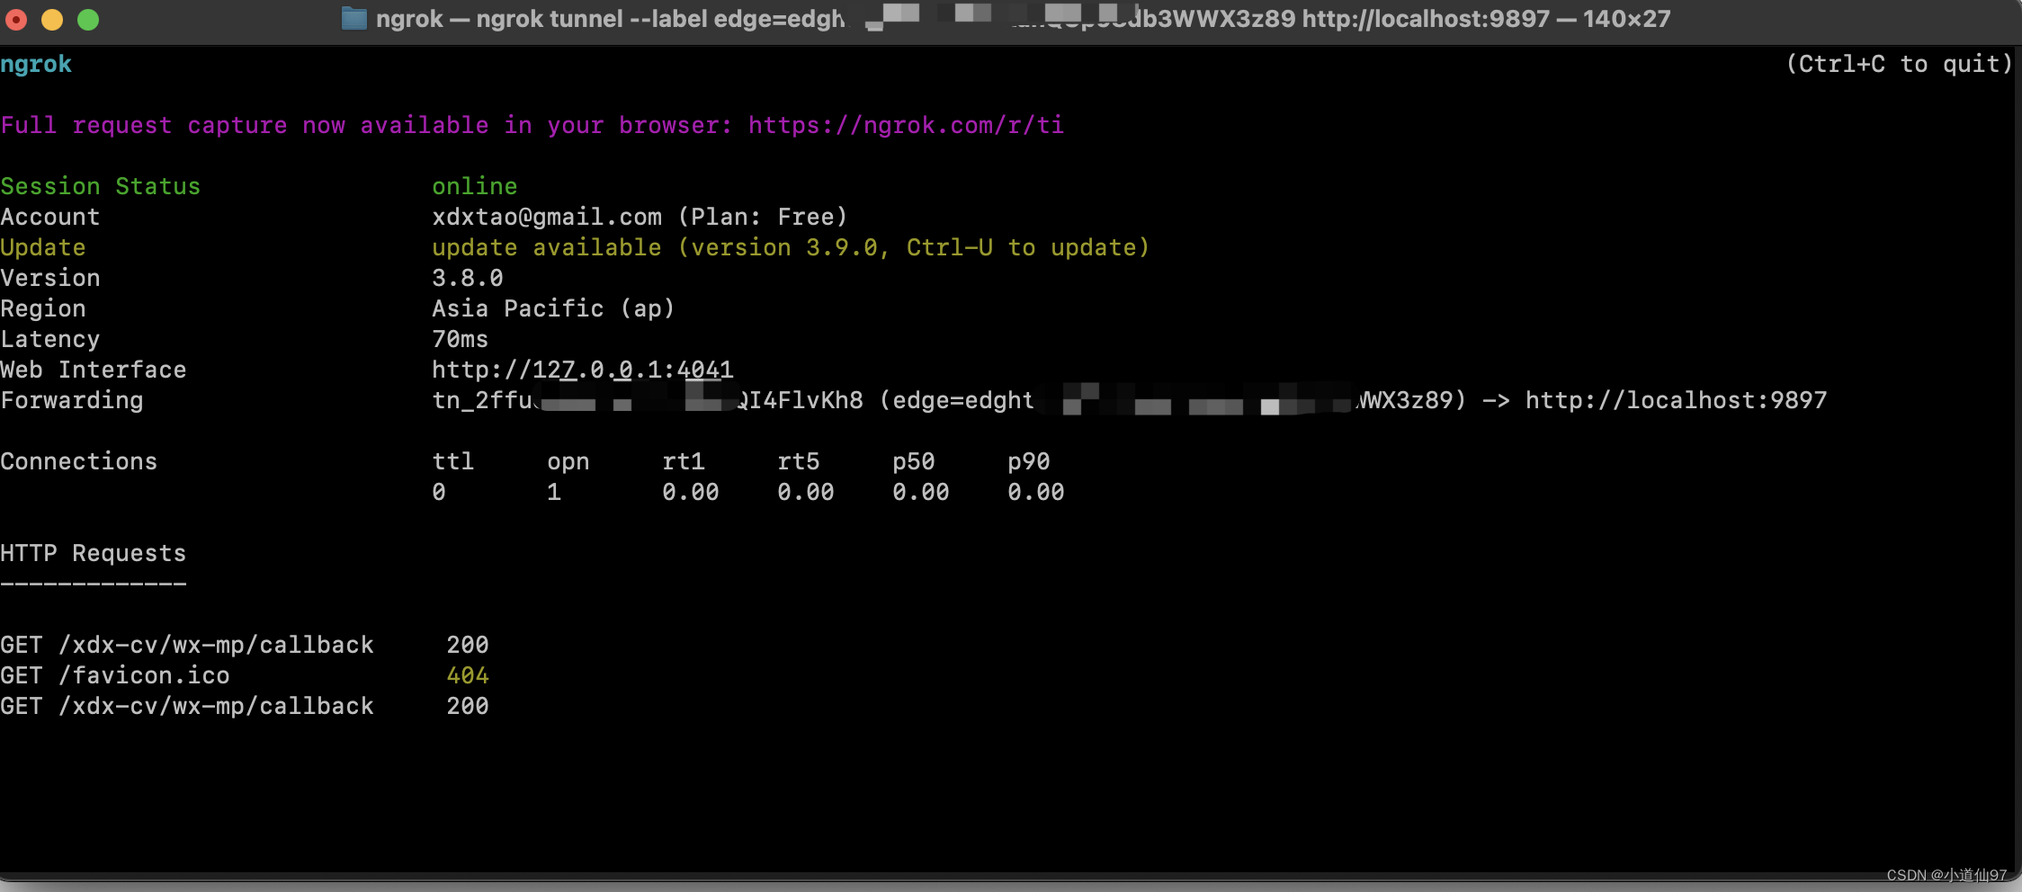
Task: Click the 'Account' label
Action: tap(50, 217)
